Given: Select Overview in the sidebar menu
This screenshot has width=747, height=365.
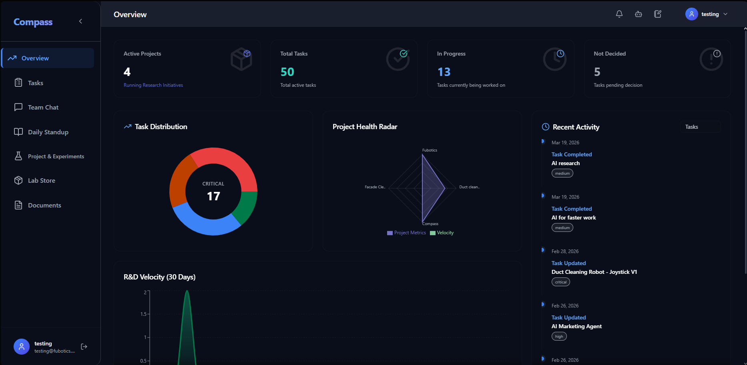Looking at the screenshot, I should coord(36,58).
